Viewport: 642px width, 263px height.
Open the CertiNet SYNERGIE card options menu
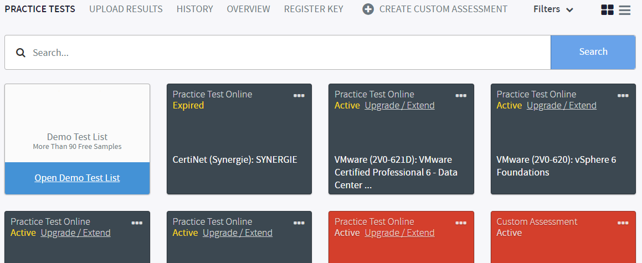(x=299, y=95)
